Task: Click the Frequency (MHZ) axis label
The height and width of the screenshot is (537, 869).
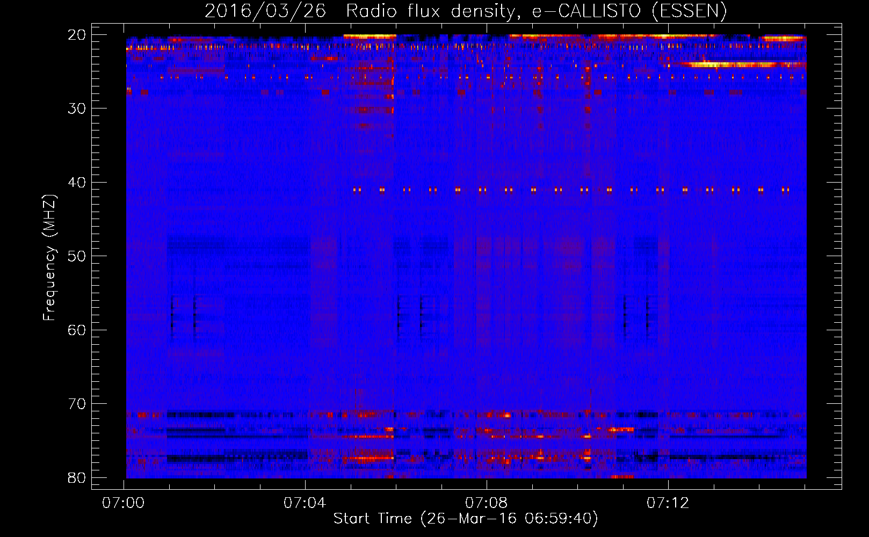Action: point(49,257)
